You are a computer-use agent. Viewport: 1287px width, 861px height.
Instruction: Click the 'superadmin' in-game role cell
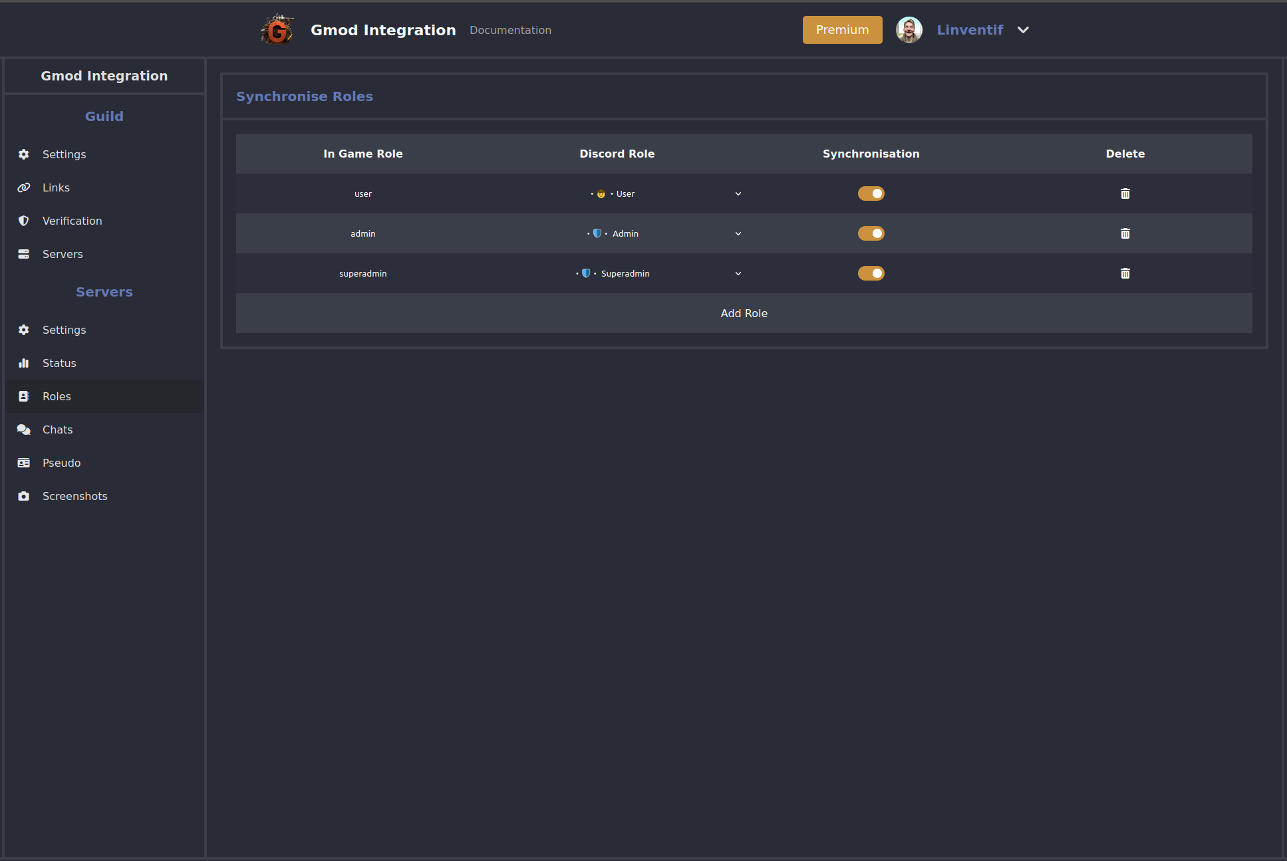(363, 273)
